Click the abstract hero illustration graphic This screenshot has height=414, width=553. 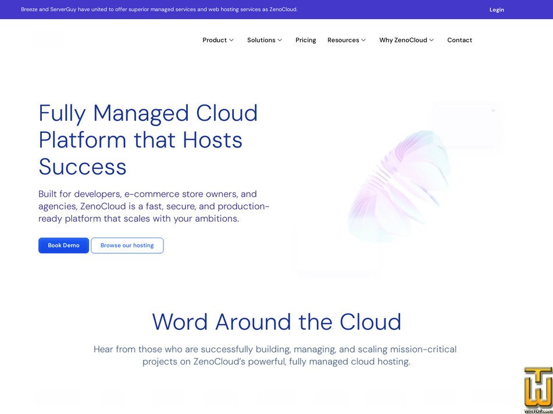tap(398, 186)
